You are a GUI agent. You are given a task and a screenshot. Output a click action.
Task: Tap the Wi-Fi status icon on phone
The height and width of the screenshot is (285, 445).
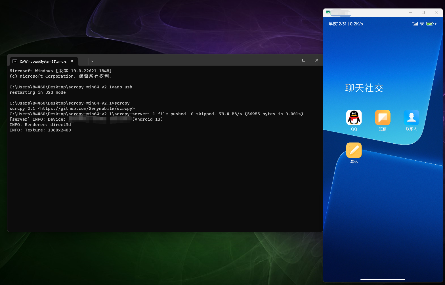pyautogui.click(x=422, y=24)
